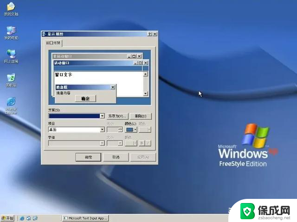This screenshot has height=222, width=297.
Task: Open the My Documents desktop icon
Action: [x=11, y=9]
